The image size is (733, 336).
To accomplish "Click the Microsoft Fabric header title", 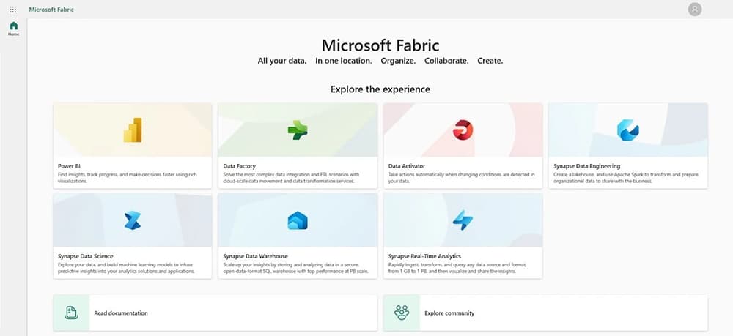I will pyautogui.click(x=51, y=10).
